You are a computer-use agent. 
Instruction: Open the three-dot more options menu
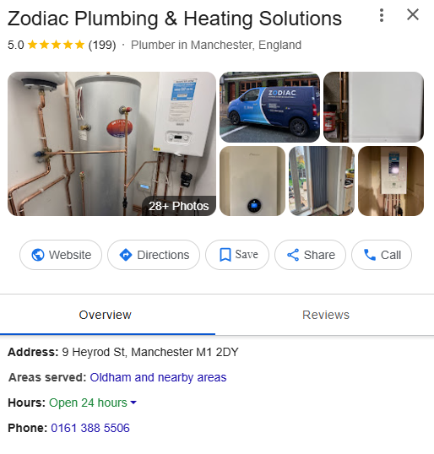[x=382, y=15]
